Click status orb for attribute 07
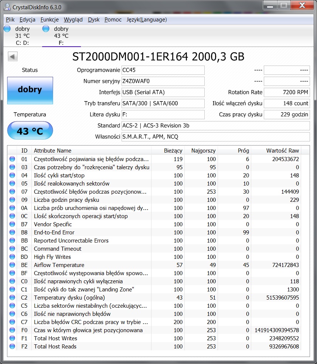Image resolution: width=317 pixels, height=364 pixels. [x=12, y=191]
